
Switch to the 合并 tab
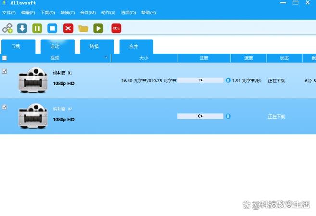137,46
